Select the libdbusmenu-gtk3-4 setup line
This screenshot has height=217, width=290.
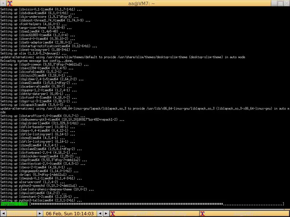tap(62, 120)
